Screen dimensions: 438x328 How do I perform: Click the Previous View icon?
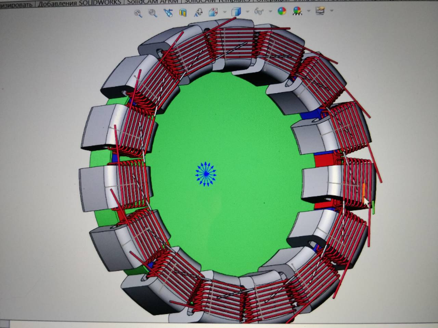168,13
